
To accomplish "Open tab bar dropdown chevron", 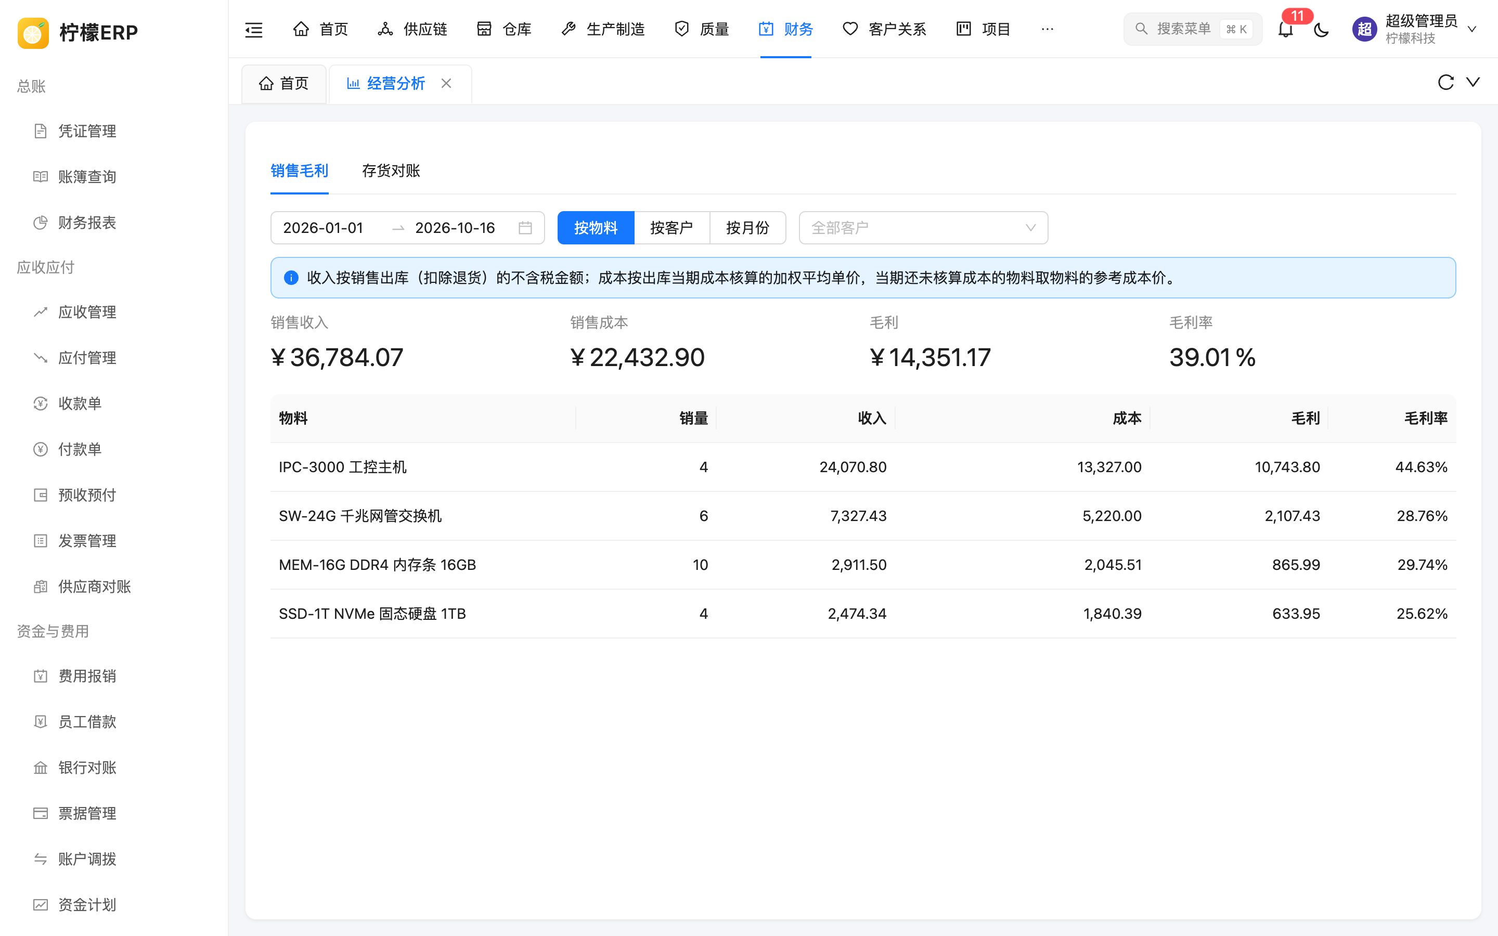I will pos(1473,82).
